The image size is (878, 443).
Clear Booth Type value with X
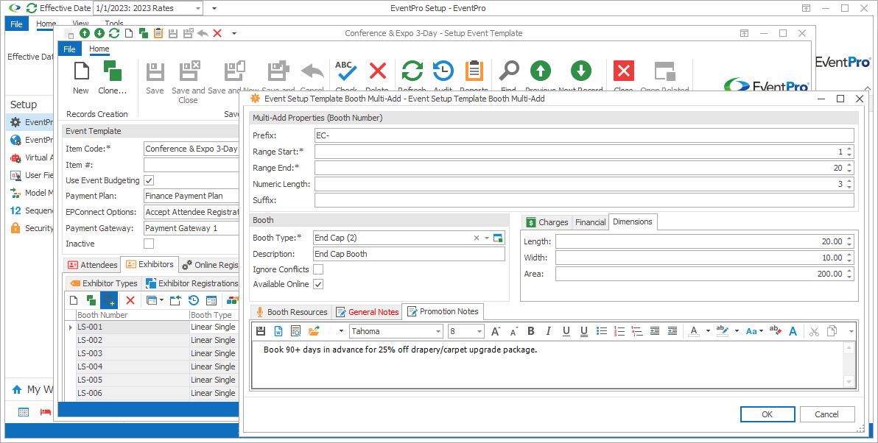pyautogui.click(x=477, y=238)
